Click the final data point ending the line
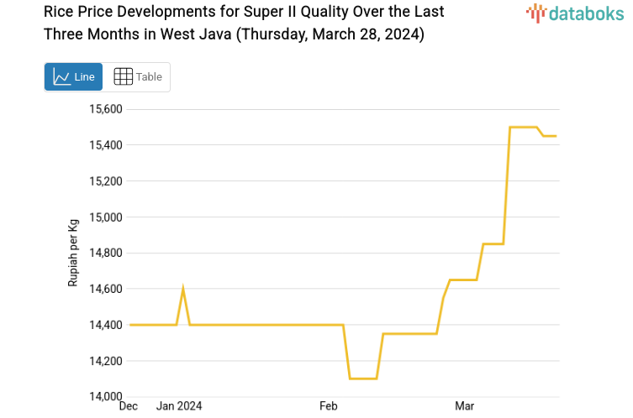This screenshot has width=633, height=418. click(x=556, y=136)
